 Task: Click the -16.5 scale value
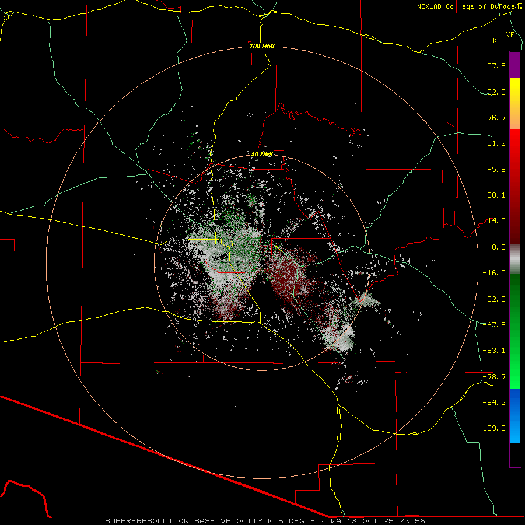[x=494, y=273]
